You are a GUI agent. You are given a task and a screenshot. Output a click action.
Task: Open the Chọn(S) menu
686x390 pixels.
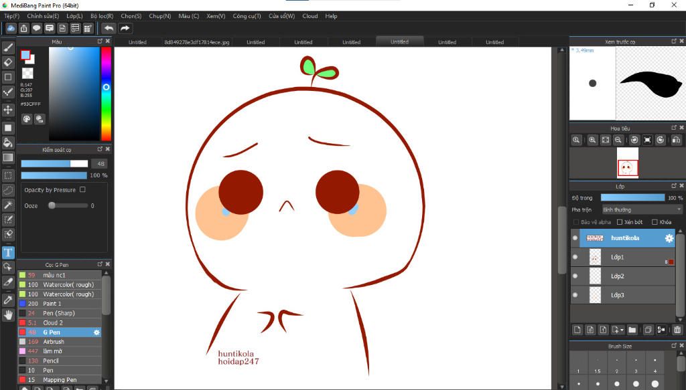click(131, 16)
